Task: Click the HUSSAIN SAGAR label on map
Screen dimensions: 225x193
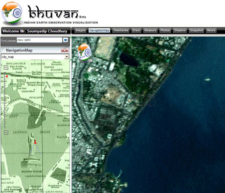Action: pos(32,132)
